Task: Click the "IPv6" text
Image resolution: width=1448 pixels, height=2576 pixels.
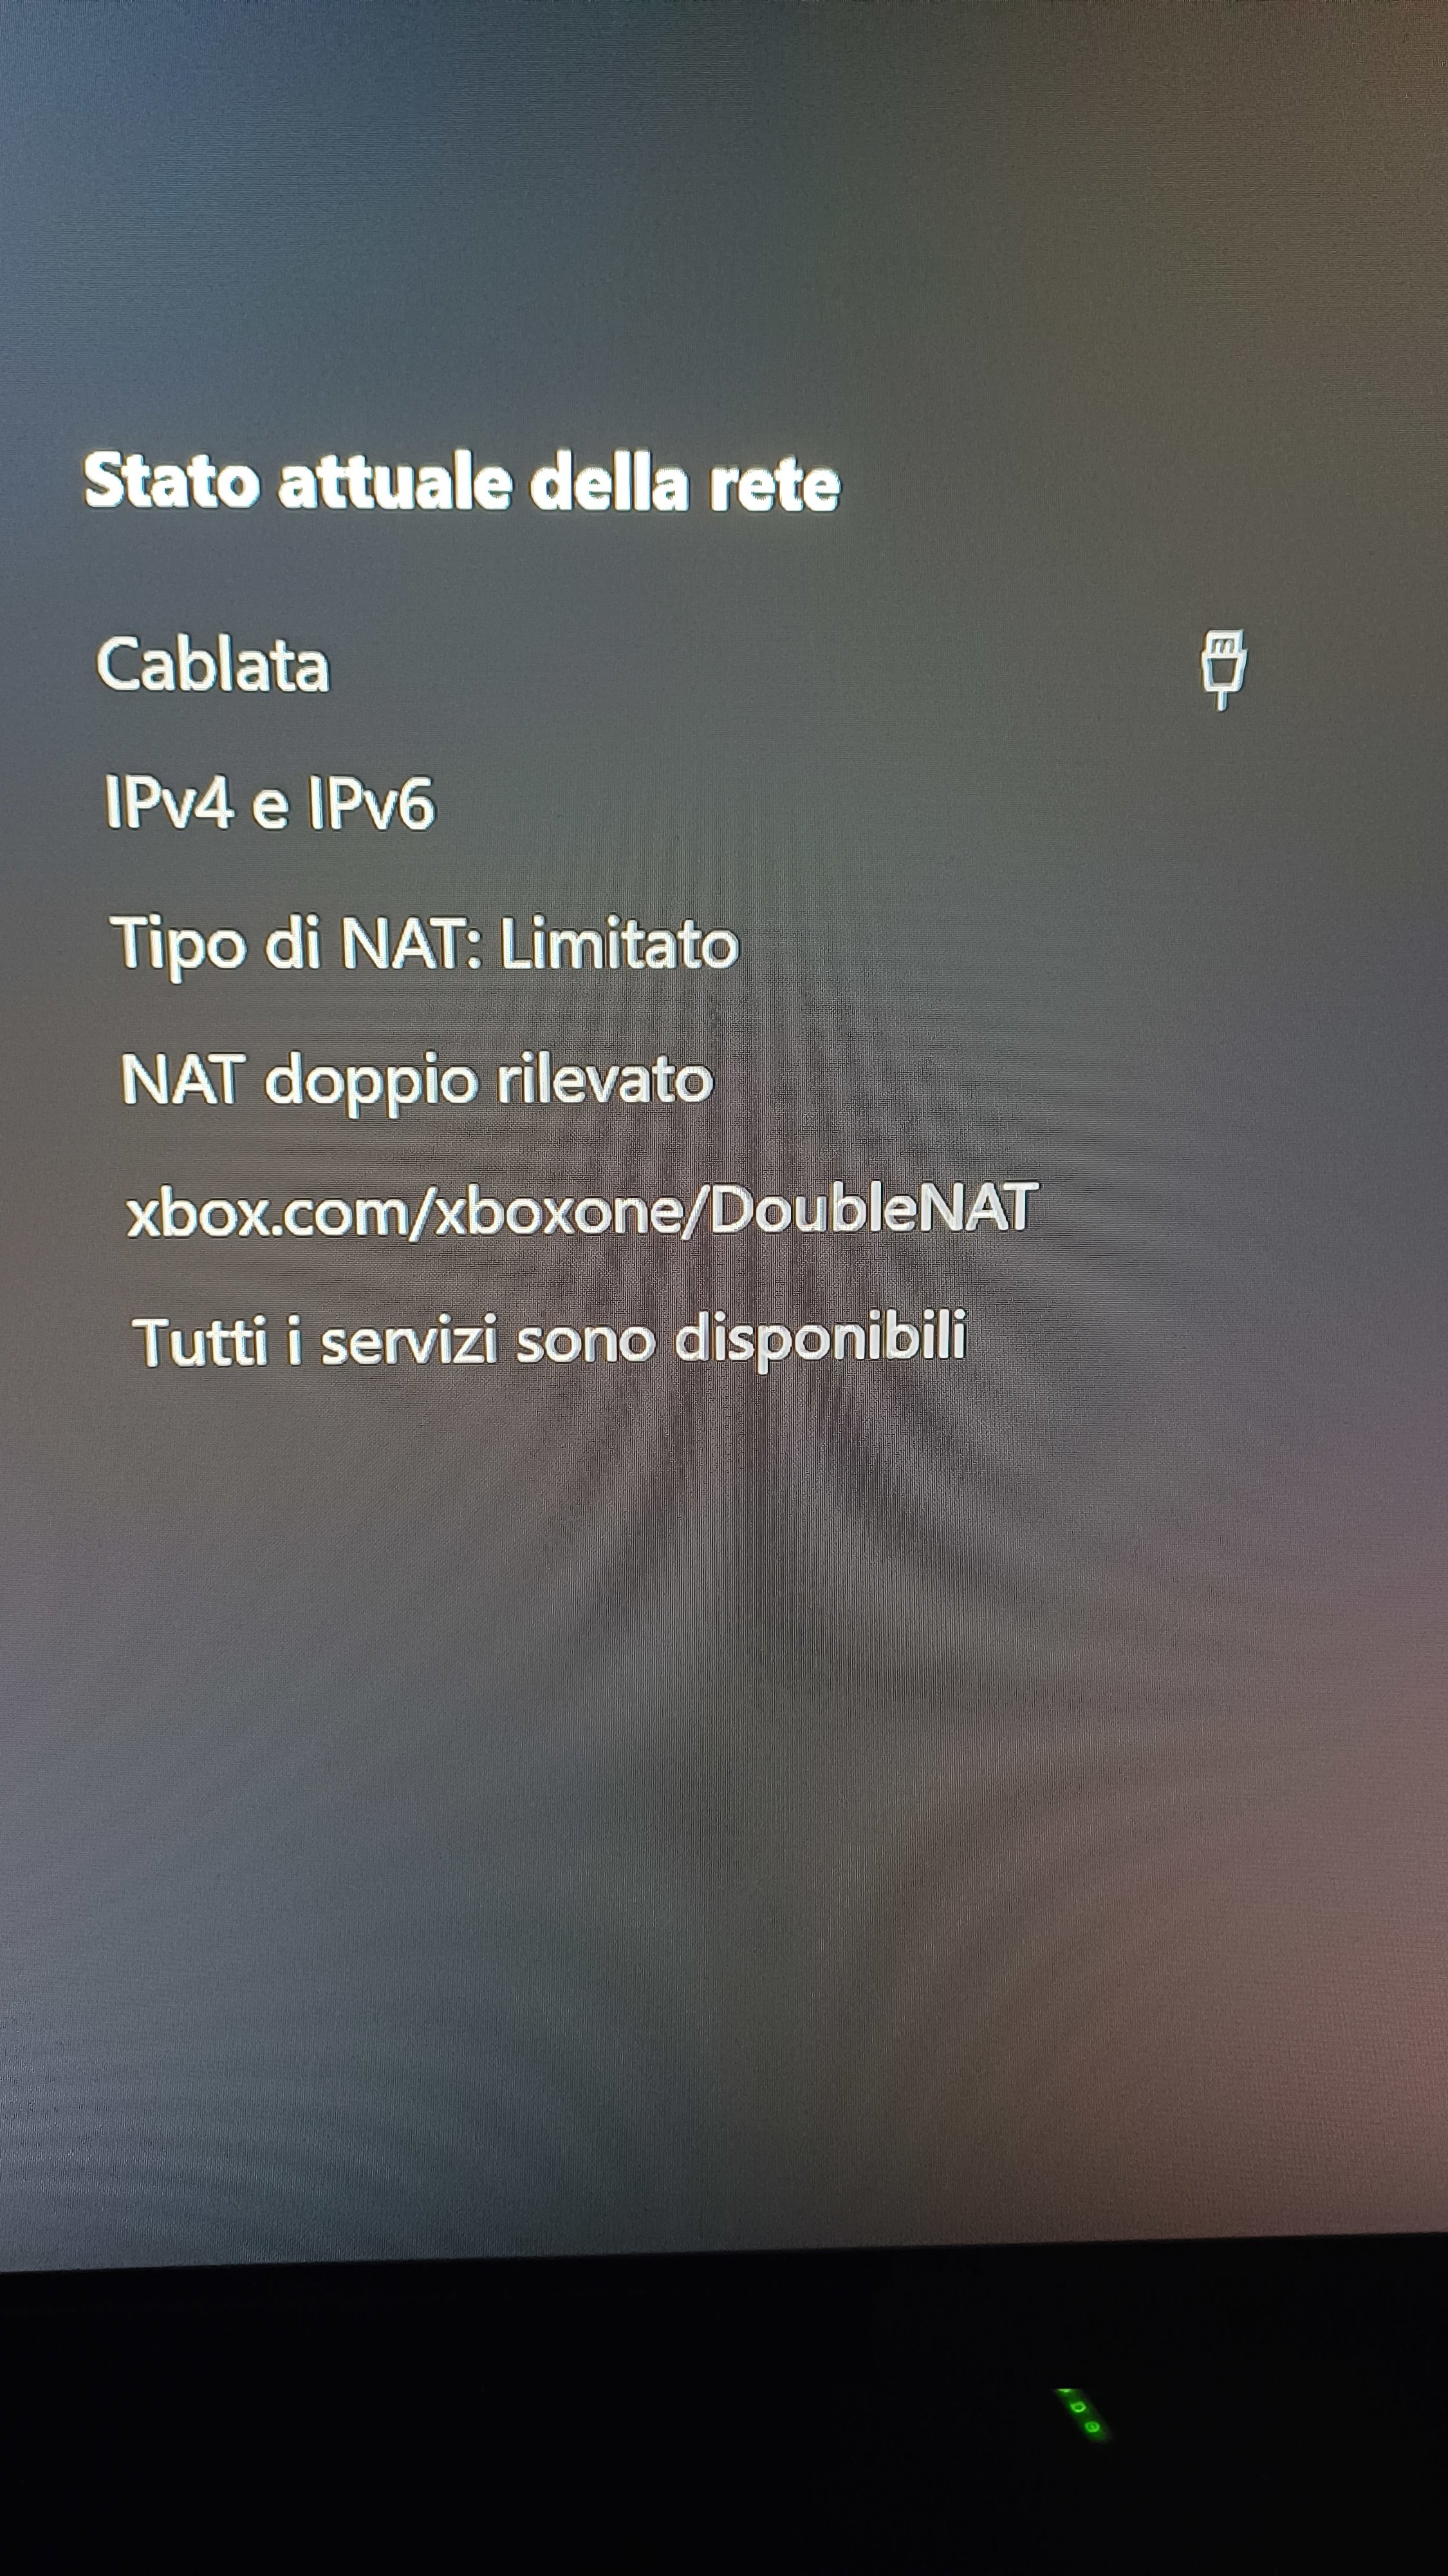Action: [372, 803]
